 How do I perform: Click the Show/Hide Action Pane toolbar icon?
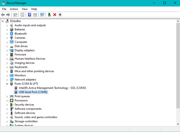tap(35, 15)
